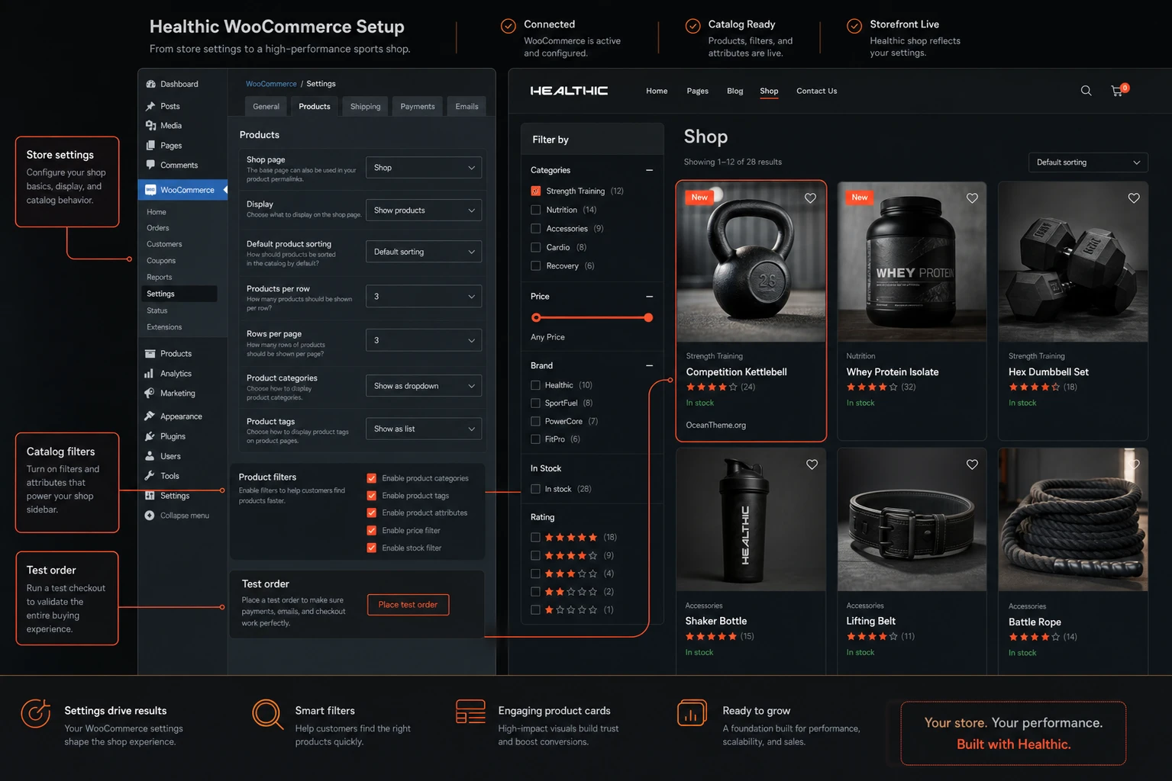Add Whey Protein Isolate to wishlist heart
Screen dimensions: 1172x781
click(x=972, y=198)
